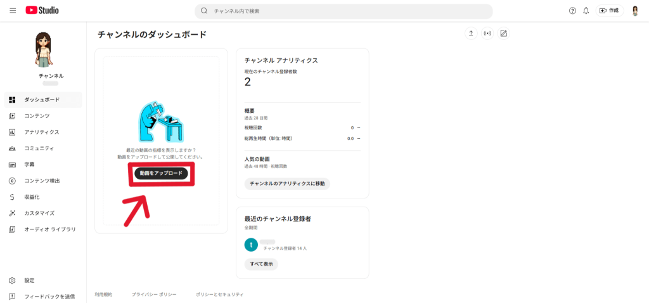
Task: Open account avatar in top right
Action: pyautogui.click(x=635, y=11)
